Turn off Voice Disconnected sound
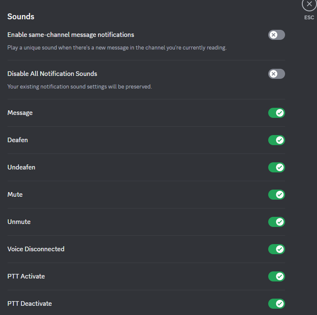The height and width of the screenshot is (315, 317). coord(277,249)
